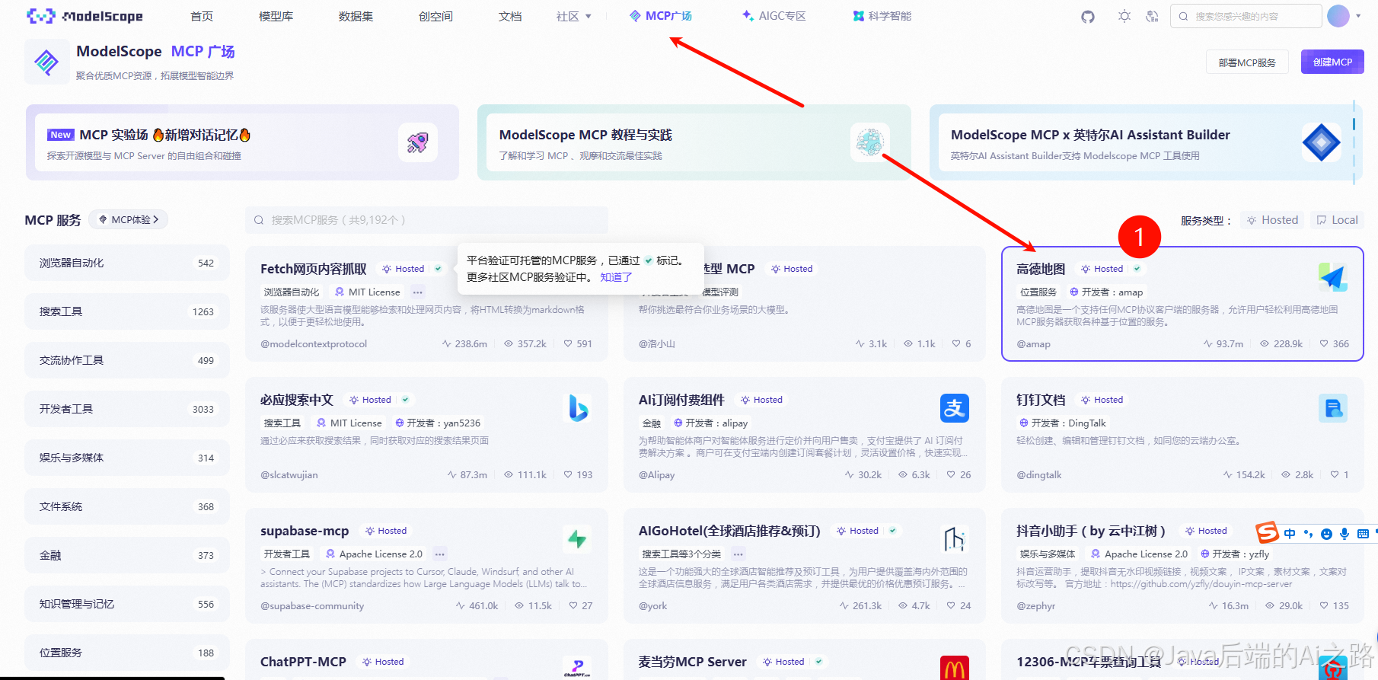Click the heart icon on AIGoHotel card
This screenshot has width=1378, height=680.
[951, 606]
